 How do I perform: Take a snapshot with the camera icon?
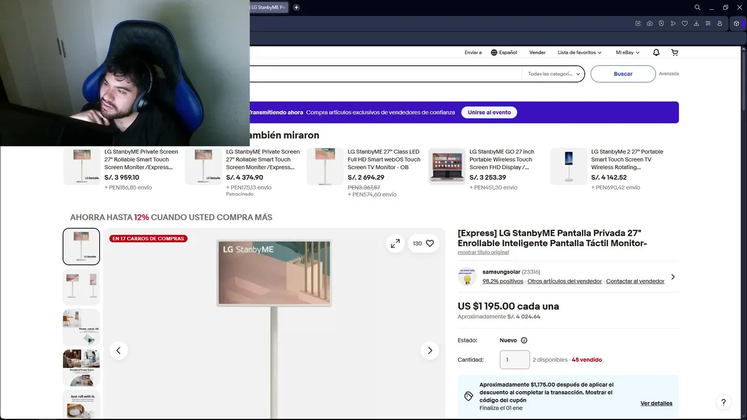pos(650,23)
